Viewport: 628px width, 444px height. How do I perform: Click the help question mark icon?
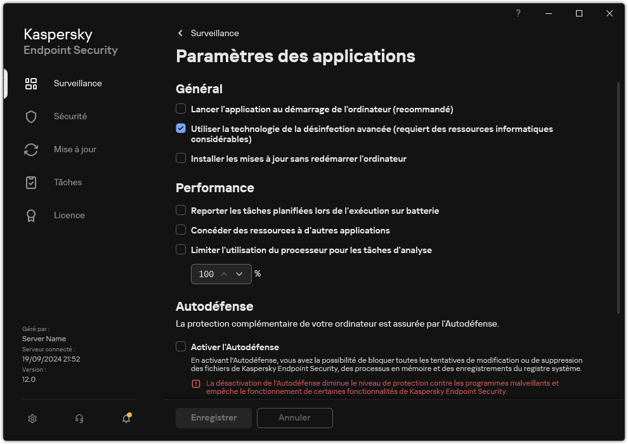click(x=518, y=13)
